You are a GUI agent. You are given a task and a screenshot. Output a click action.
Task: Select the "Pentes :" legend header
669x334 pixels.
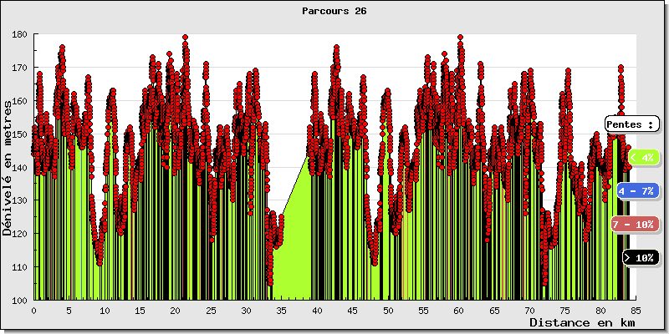pyautogui.click(x=631, y=124)
